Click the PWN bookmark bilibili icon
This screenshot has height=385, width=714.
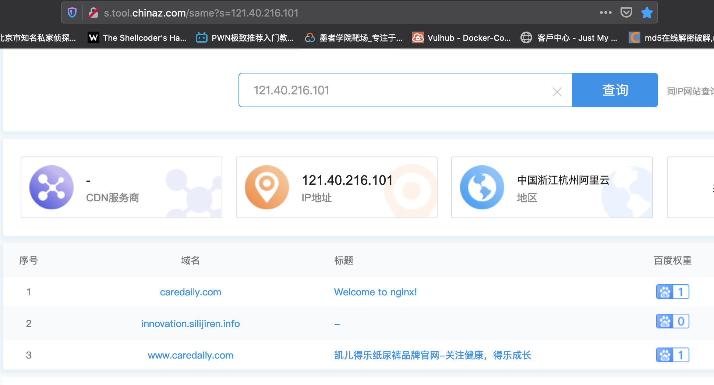pyautogui.click(x=202, y=37)
